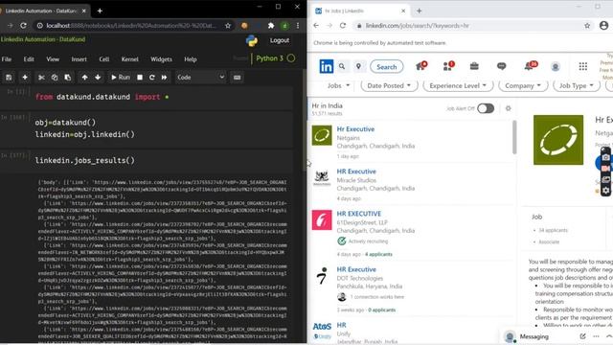Open LinkedIn Home icon with notification badge
Viewport: 613px width, 345px height.
pyautogui.click(x=421, y=66)
